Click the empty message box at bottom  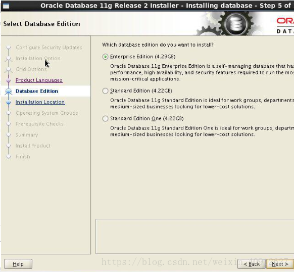pyautogui.click(x=195, y=236)
